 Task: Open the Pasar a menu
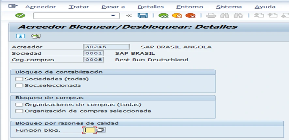click(x=113, y=7)
